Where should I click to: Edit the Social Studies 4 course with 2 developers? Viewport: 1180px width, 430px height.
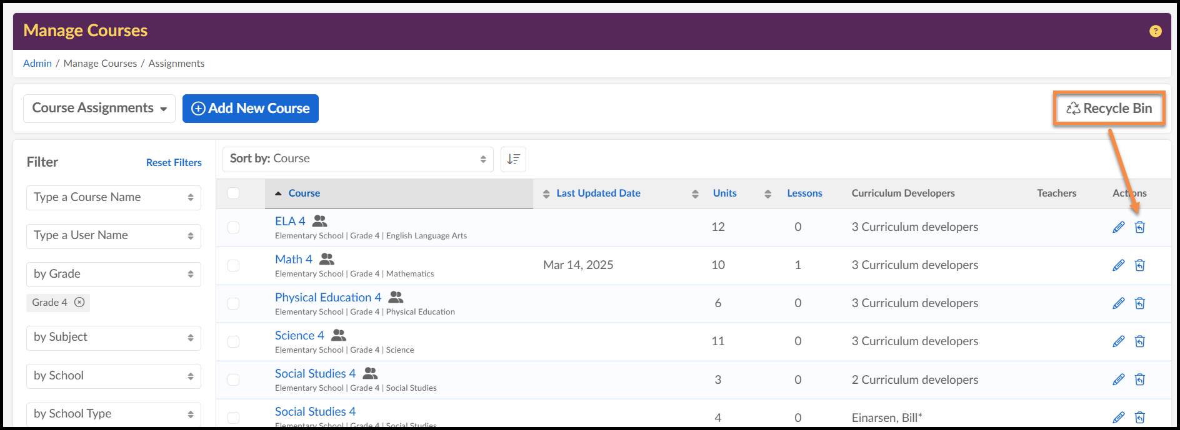click(1118, 379)
